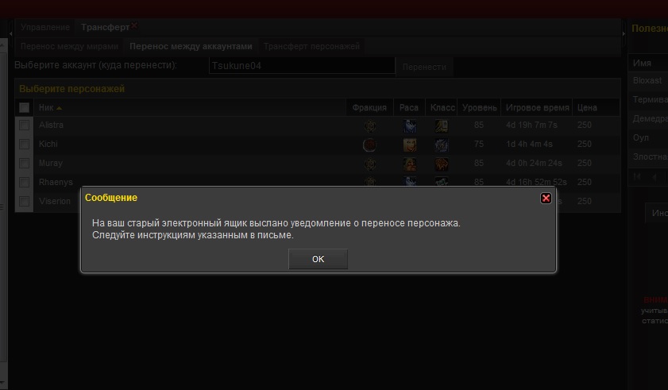This screenshot has width=668, height=390.
Task: Switch to the Управление tab
Action: tap(46, 27)
